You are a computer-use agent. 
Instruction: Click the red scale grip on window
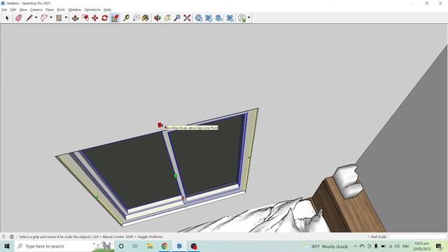click(160, 125)
